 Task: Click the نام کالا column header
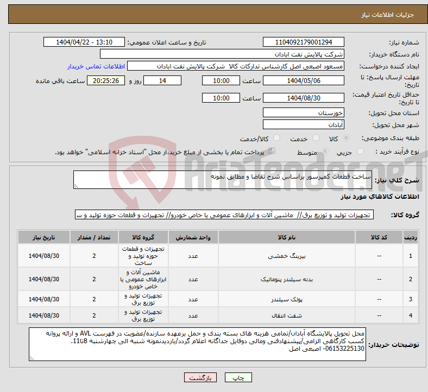287,237
